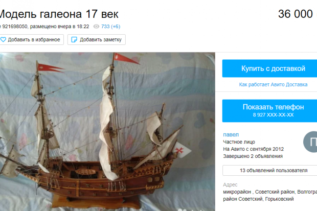This screenshot has width=317, height=211.
Task: Open Как работает Авито Доставка link
Action: tap(273, 84)
